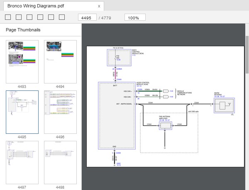Follow the 151-36 151-37 link under AM/FM ANTENNA
Image resolution: width=249 pixels, height=190 pixels.
click(220, 96)
